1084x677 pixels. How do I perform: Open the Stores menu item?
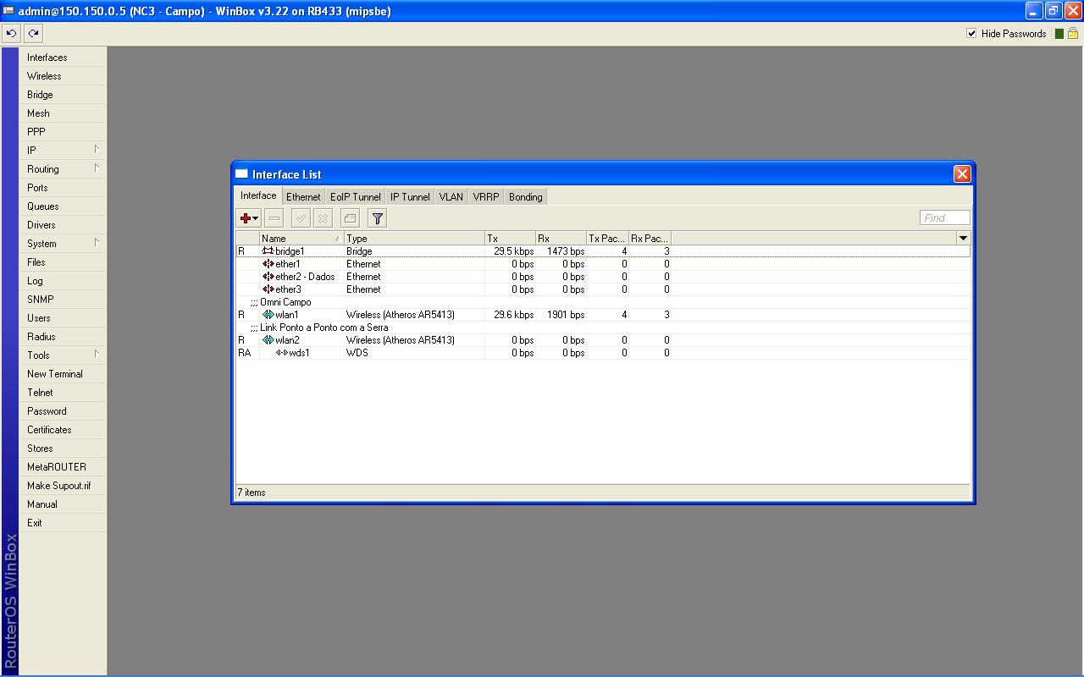tap(64, 449)
